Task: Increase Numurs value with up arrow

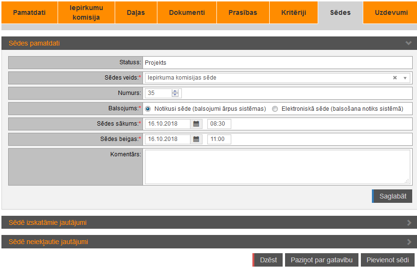Action: click(x=175, y=91)
